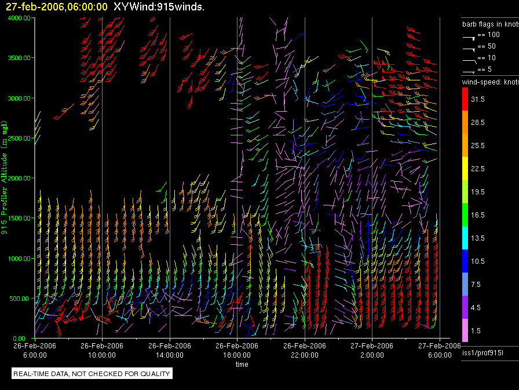Click the 7.5 wind-speed value label

(476, 284)
